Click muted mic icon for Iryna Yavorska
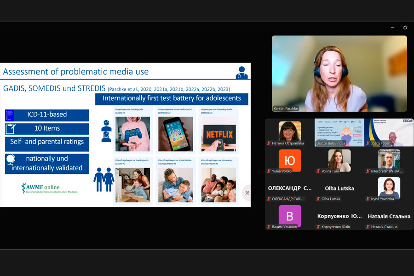 point(368,199)
